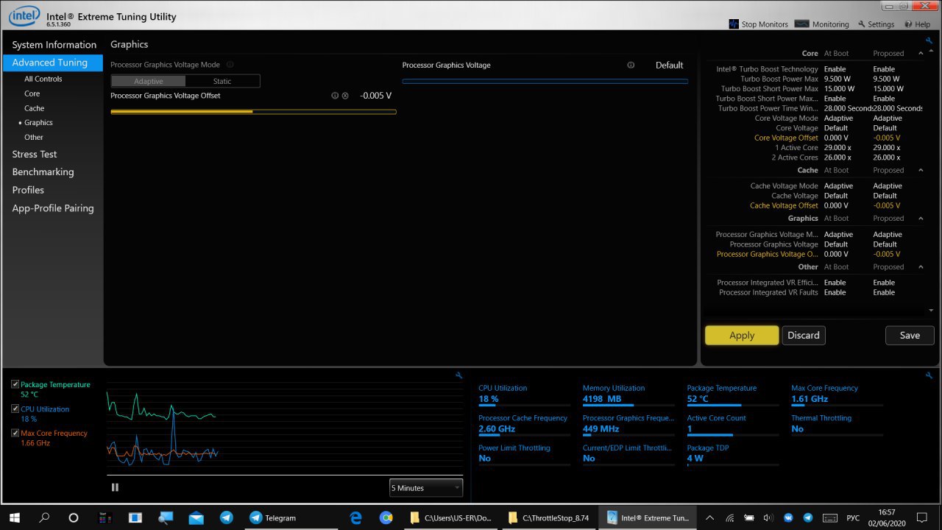
Task: Click the blue wrench icon above the graph
Action: 459,375
